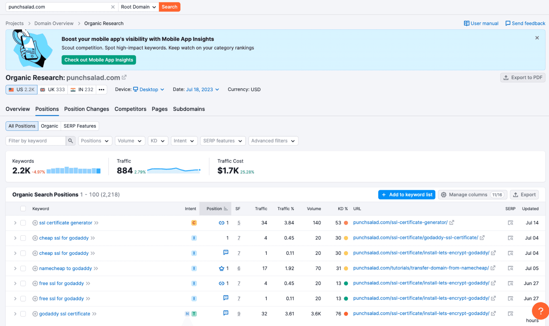The width and height of the screenshot is (549, 326).
Task: Check the second cheap ssl for godaddy checkbox
Action: [x=23, y=253]
